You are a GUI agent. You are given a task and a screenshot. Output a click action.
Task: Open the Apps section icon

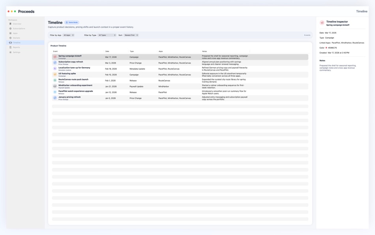pos(10,33)
